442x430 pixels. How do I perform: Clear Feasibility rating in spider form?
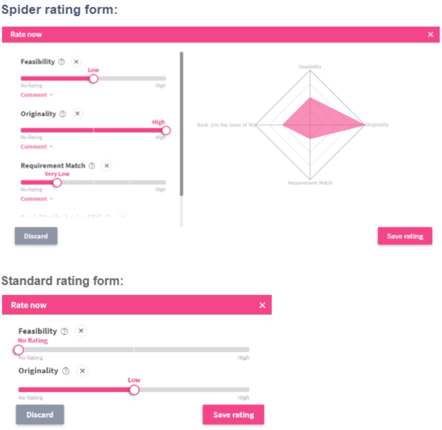coord(76,62)
